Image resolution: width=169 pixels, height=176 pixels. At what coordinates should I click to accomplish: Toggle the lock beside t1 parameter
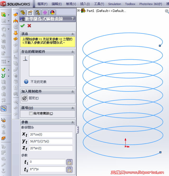click(70, 162)
